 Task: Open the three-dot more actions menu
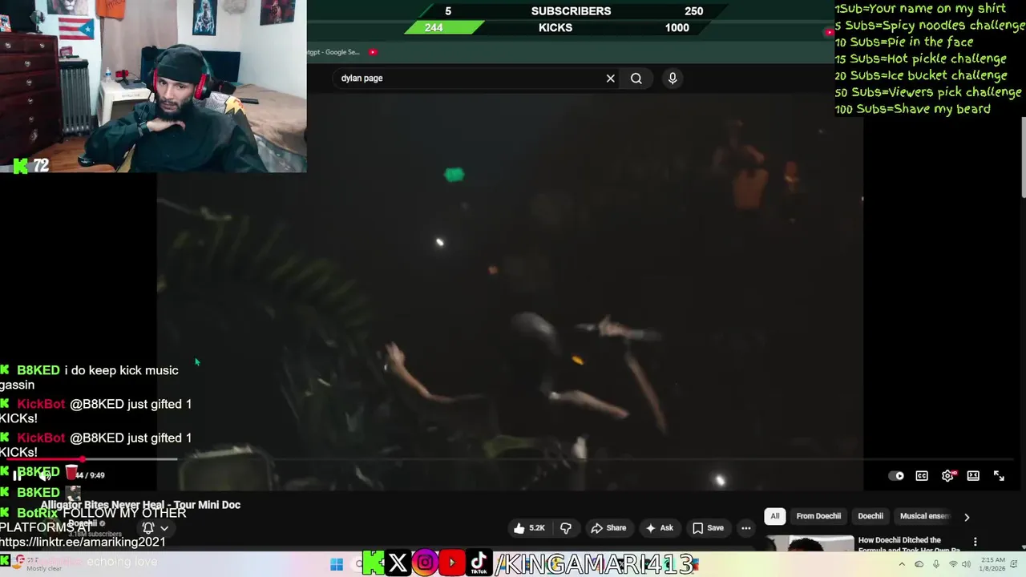(x=746, y=528)
